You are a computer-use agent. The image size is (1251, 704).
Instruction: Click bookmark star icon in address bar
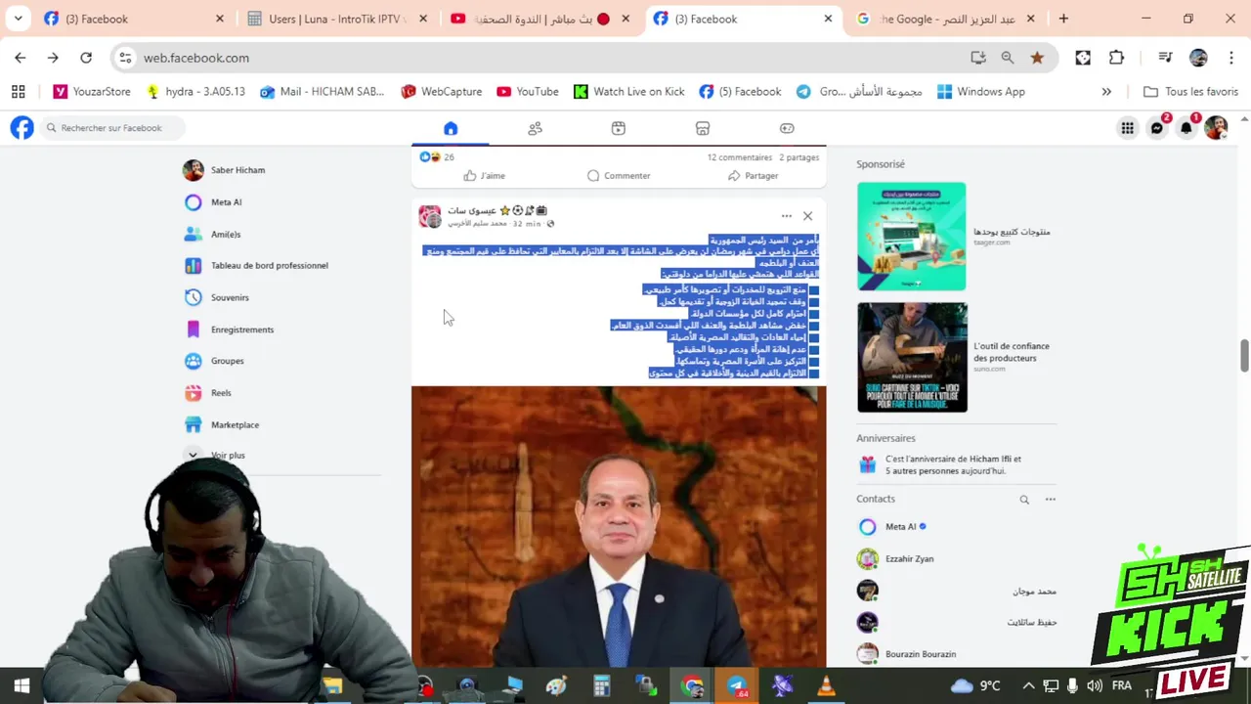(1037, 58)
